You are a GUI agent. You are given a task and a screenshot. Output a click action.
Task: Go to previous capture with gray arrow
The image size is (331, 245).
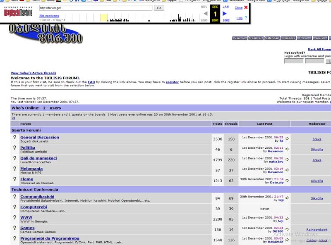205,14
